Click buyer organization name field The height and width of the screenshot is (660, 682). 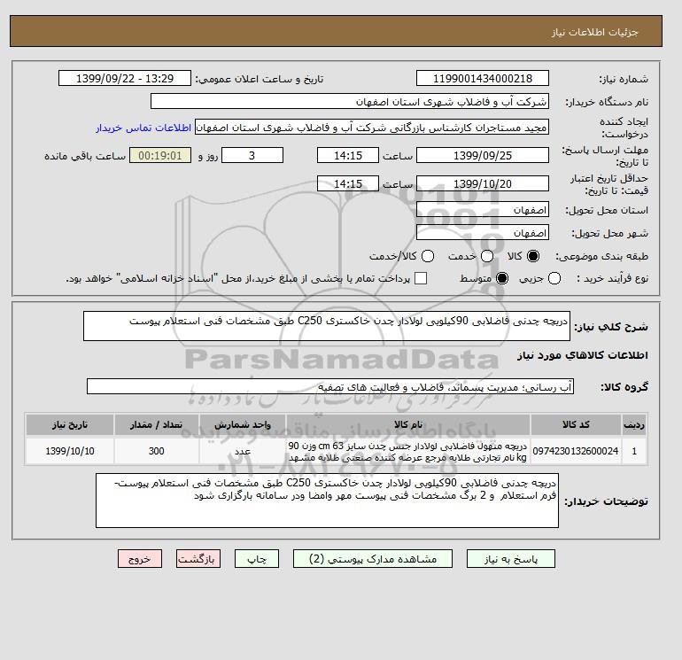(350, 101)
